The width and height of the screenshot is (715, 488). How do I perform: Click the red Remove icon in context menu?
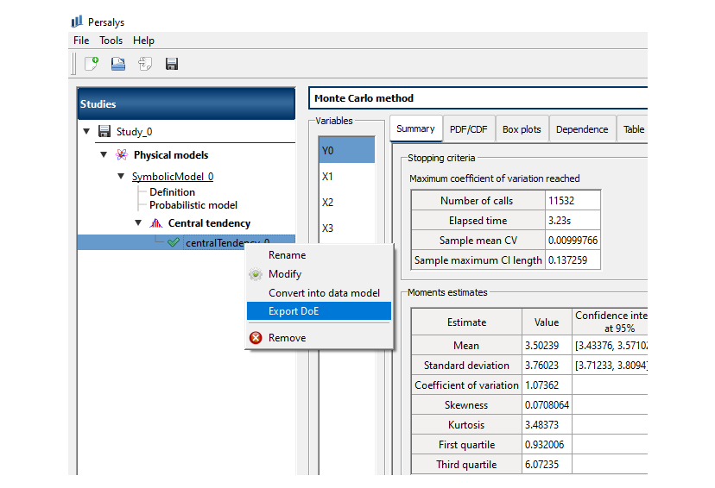256,338
